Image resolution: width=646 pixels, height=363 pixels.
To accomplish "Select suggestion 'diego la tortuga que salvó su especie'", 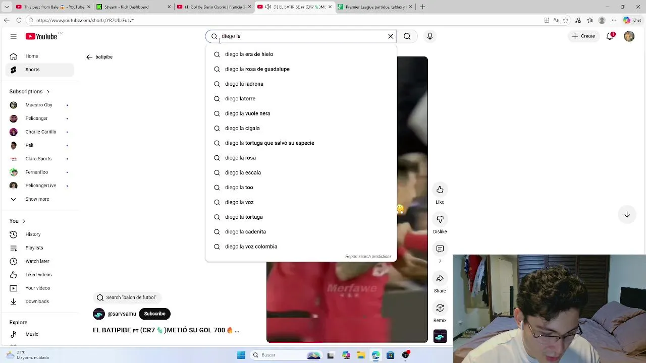I will [301, 143].
